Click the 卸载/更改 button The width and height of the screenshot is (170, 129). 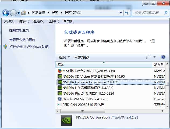[82, 57]
